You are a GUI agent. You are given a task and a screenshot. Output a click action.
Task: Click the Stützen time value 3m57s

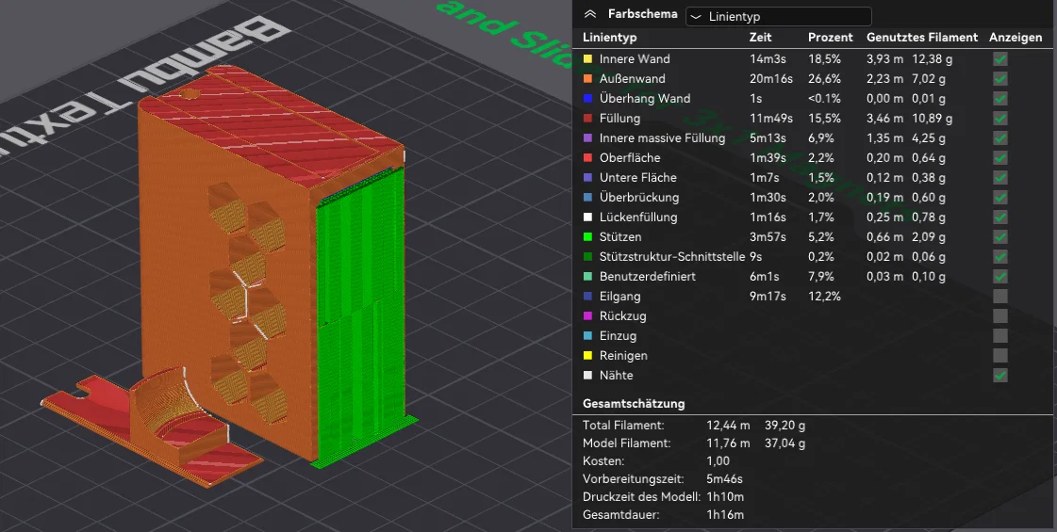(x=768, y=237)
